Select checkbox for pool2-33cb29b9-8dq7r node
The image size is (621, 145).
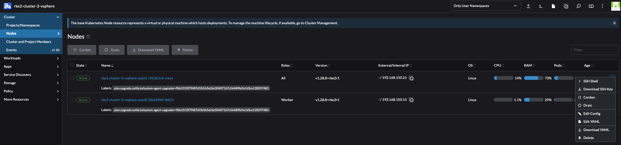coord(72,100)
